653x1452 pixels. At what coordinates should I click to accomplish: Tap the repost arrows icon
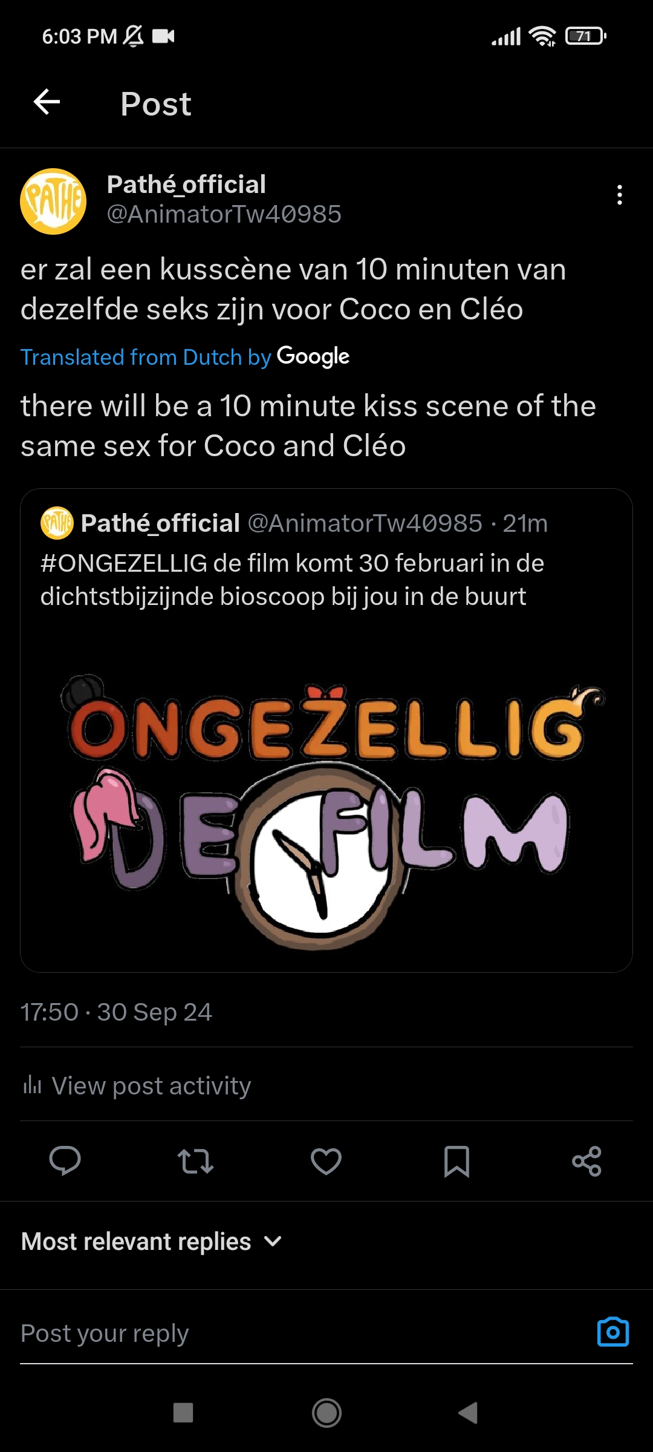(195, 1161)
